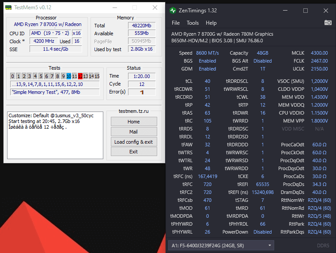Screen dimensions: 336x253
Task: Expand the A1 memory module dropdown
Action: click(221, 246)
